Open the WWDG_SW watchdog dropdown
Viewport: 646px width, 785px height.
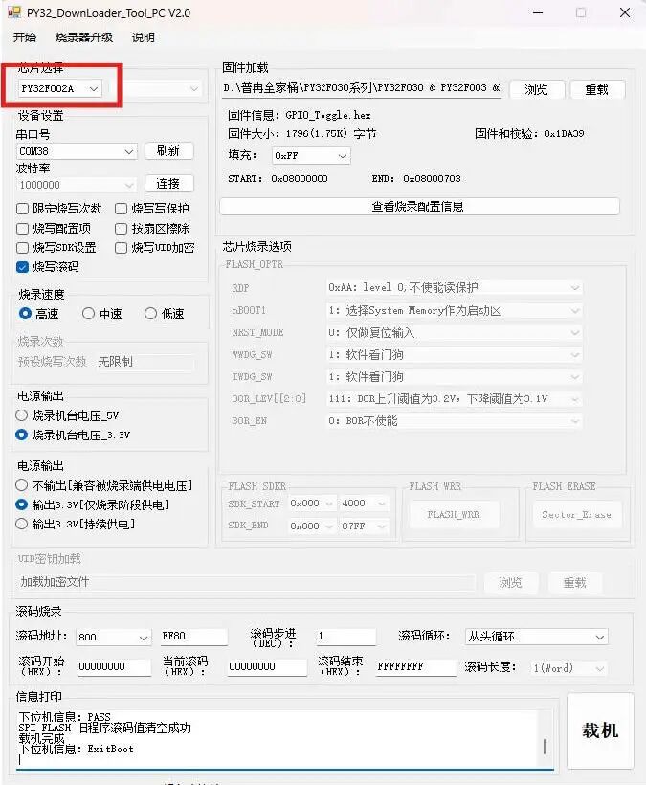[454, 355]
